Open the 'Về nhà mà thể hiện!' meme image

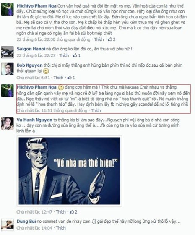[69, 171]
